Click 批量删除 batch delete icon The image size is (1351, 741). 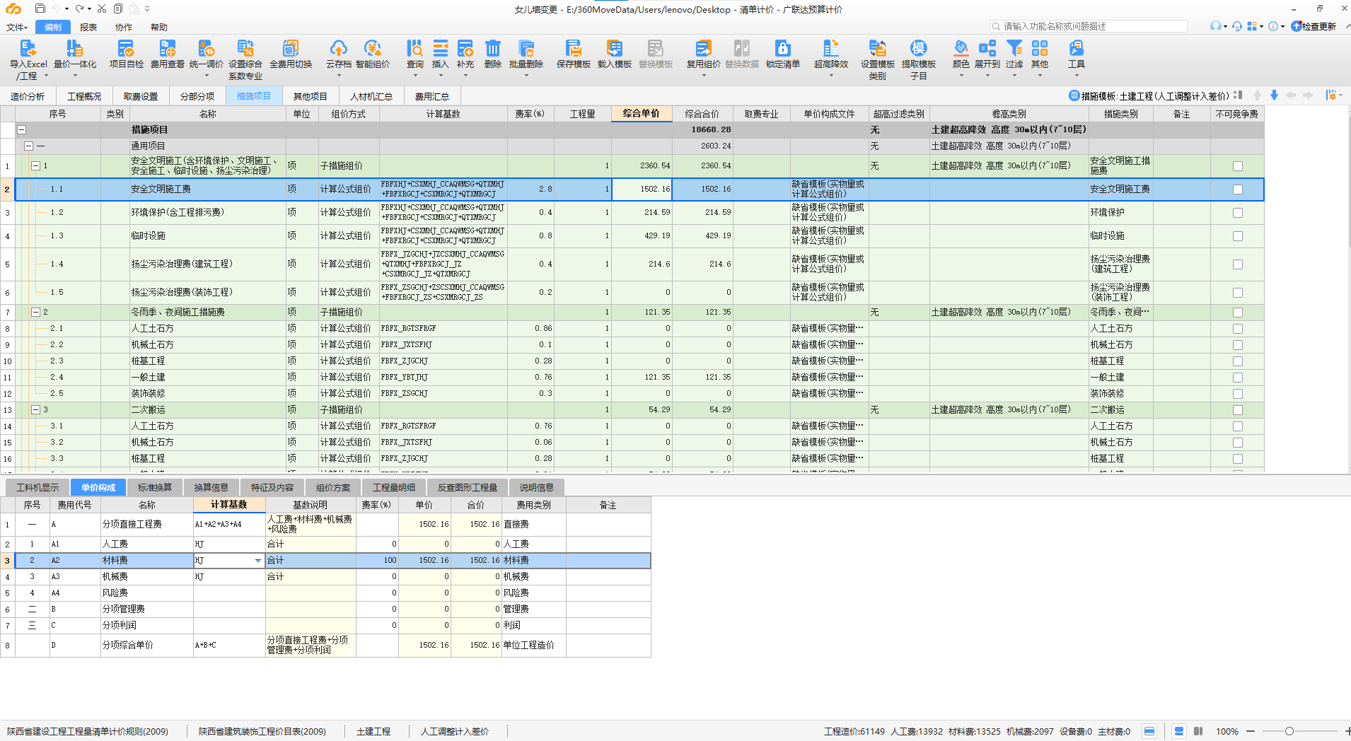(x=526, y=48)
